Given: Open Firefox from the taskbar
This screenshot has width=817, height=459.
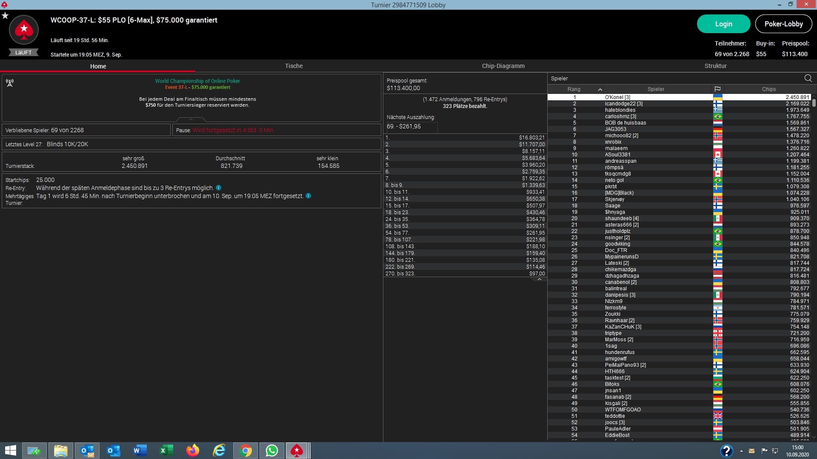Looking at the screenshot, I should click(193, 450).
